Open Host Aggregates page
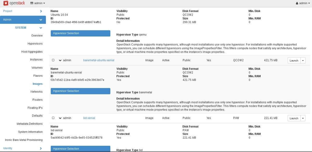This screenshot has height=152, width=312. click(32, 52)
